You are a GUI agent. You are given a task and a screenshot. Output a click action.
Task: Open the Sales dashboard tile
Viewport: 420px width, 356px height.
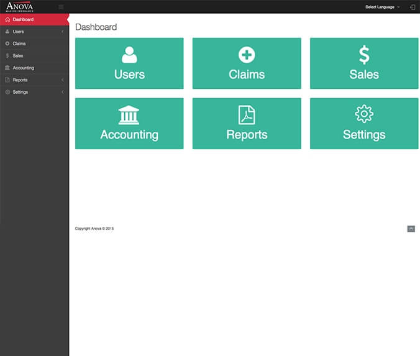(x=364, y=63)
